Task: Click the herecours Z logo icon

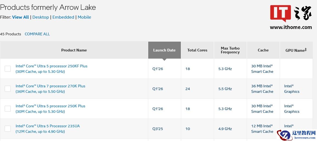Action: (284, 135)
